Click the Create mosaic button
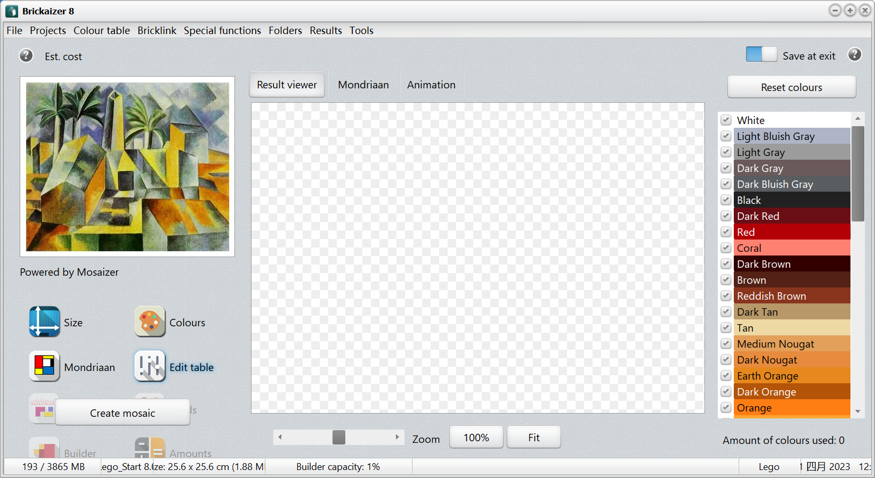 123,413
